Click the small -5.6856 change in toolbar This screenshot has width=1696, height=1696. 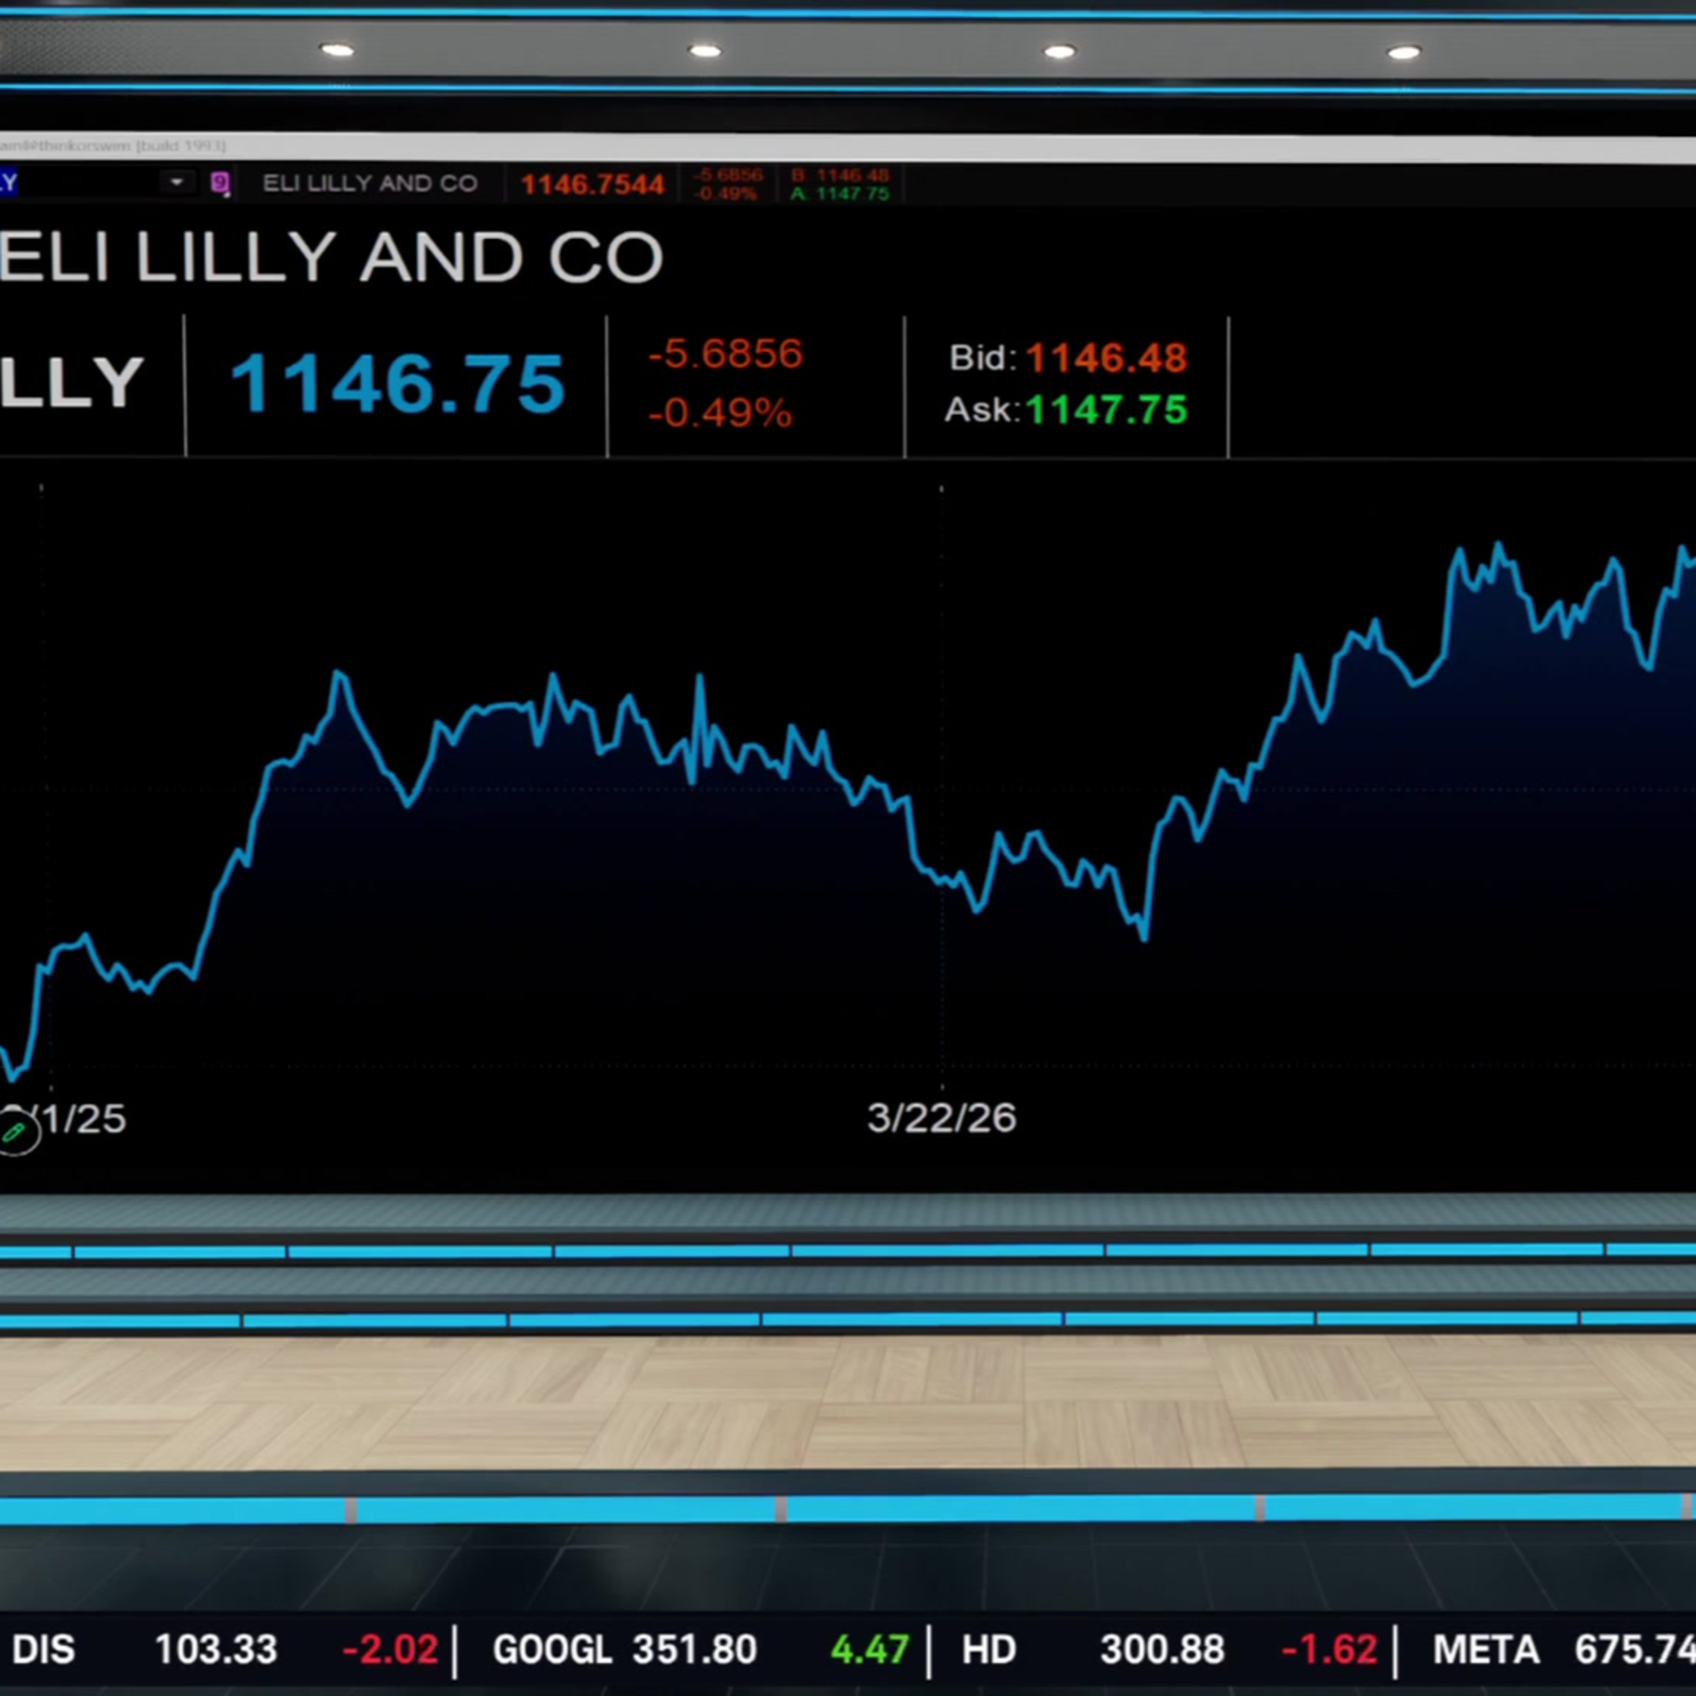(728, 176)
